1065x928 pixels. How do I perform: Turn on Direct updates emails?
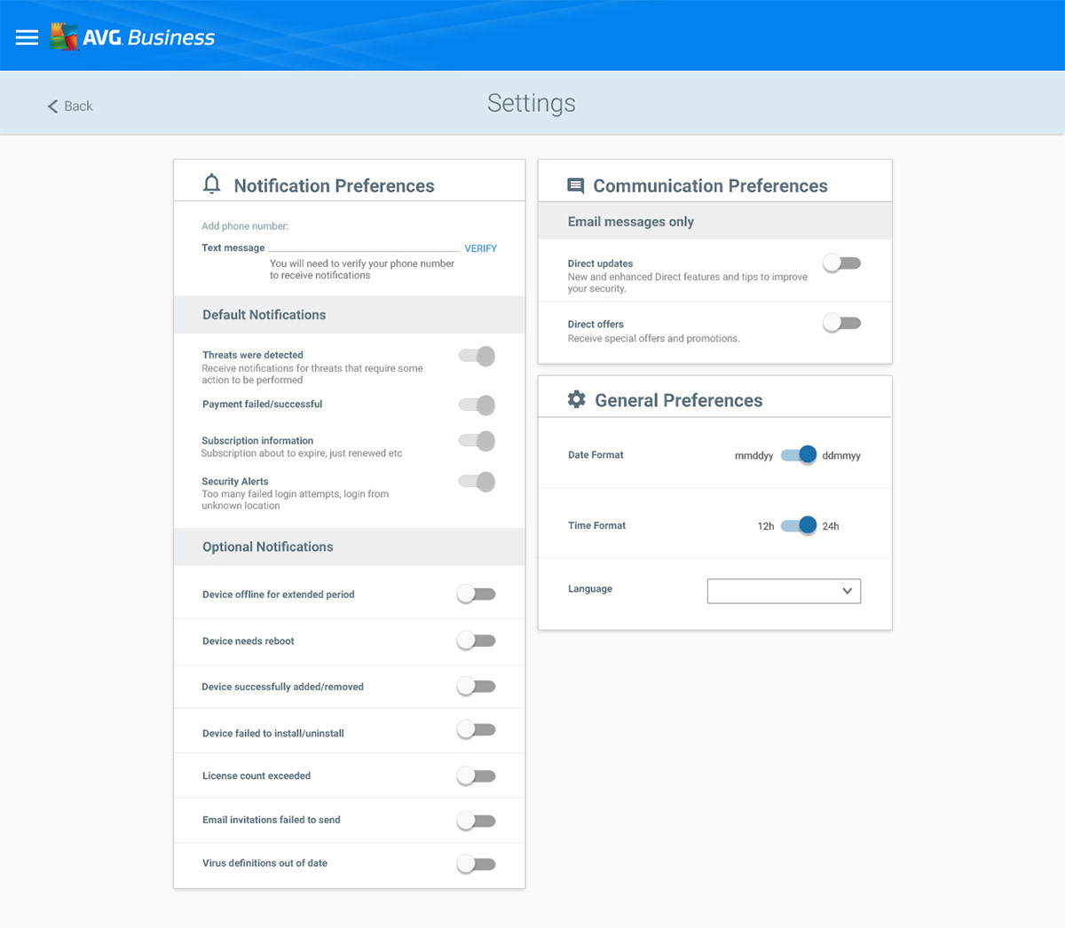tap(841, 263)
